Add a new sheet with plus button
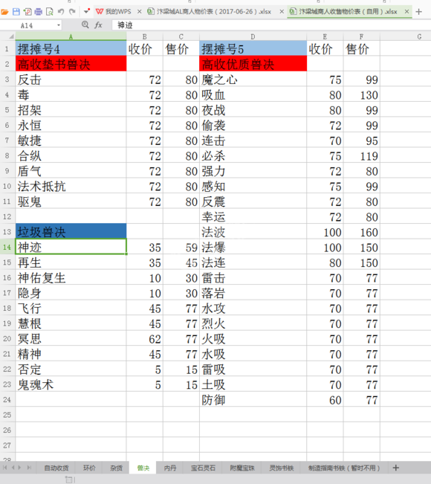Viewport: 431px width, 484px height. (396, 468)
